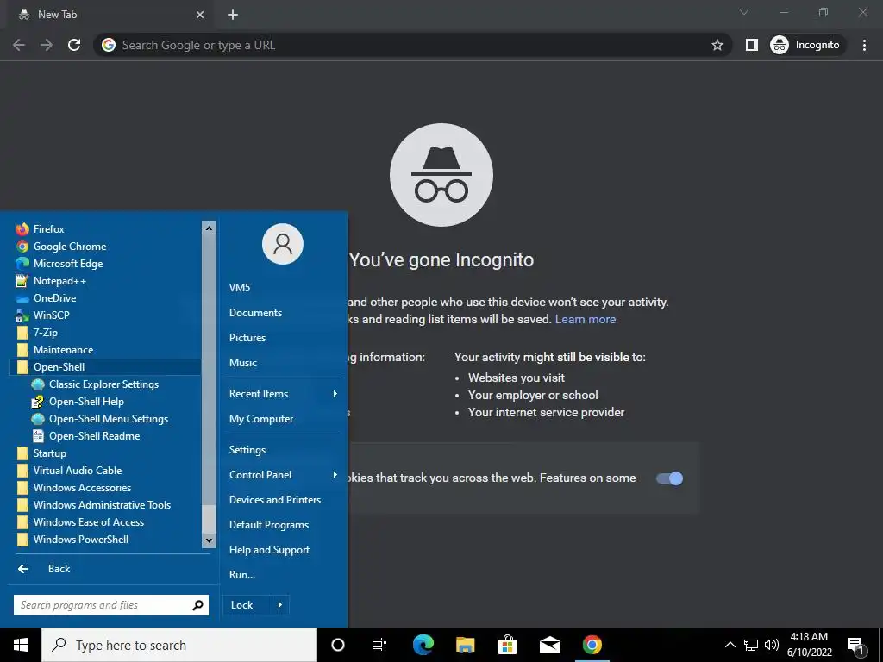Open Task View on the taskbar
Image resolution: width=883 pixels, height=662 pixels.
[379, 645]
